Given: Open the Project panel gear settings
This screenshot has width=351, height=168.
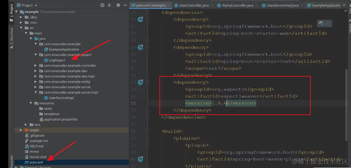Looking at the screenshot, I should click(x=118, y=5).
